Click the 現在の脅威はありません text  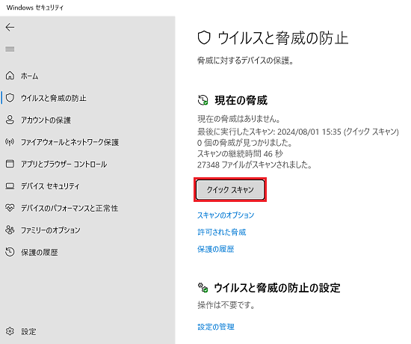[x=239, y=119]
